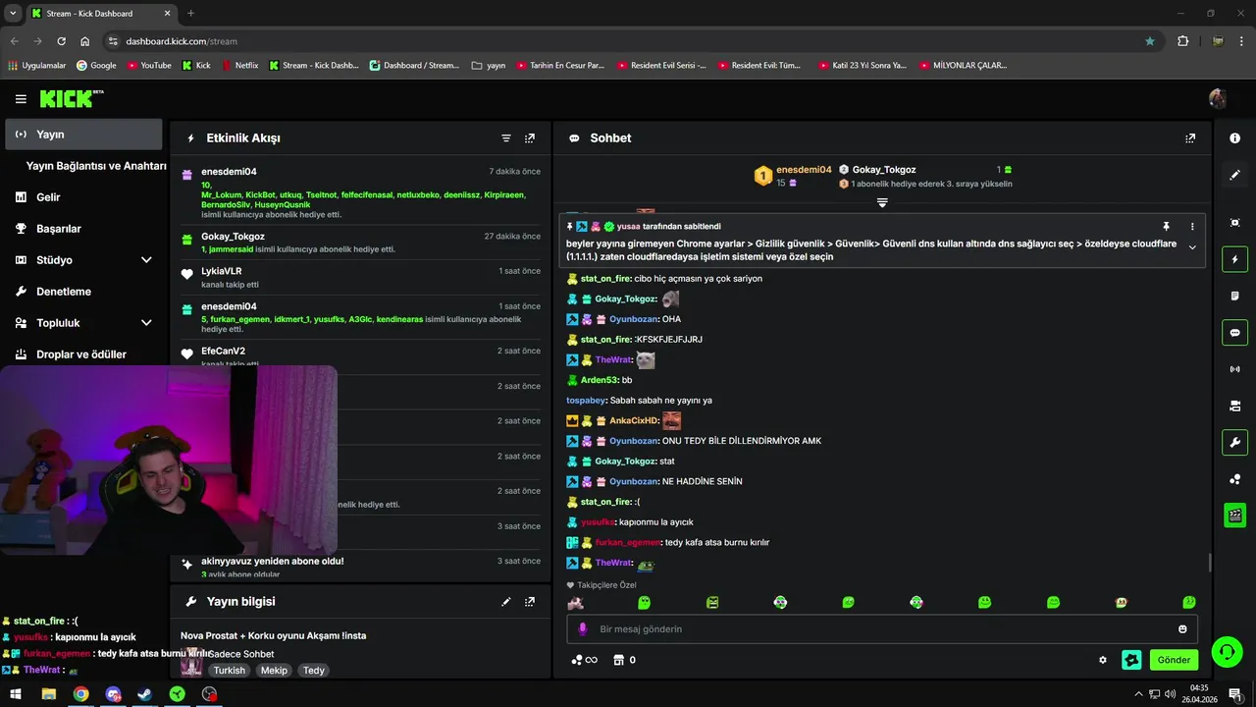Click the green clapperboard clip icon
The width and height of the screenshot is (1256, 707).
pos(1234,515)
